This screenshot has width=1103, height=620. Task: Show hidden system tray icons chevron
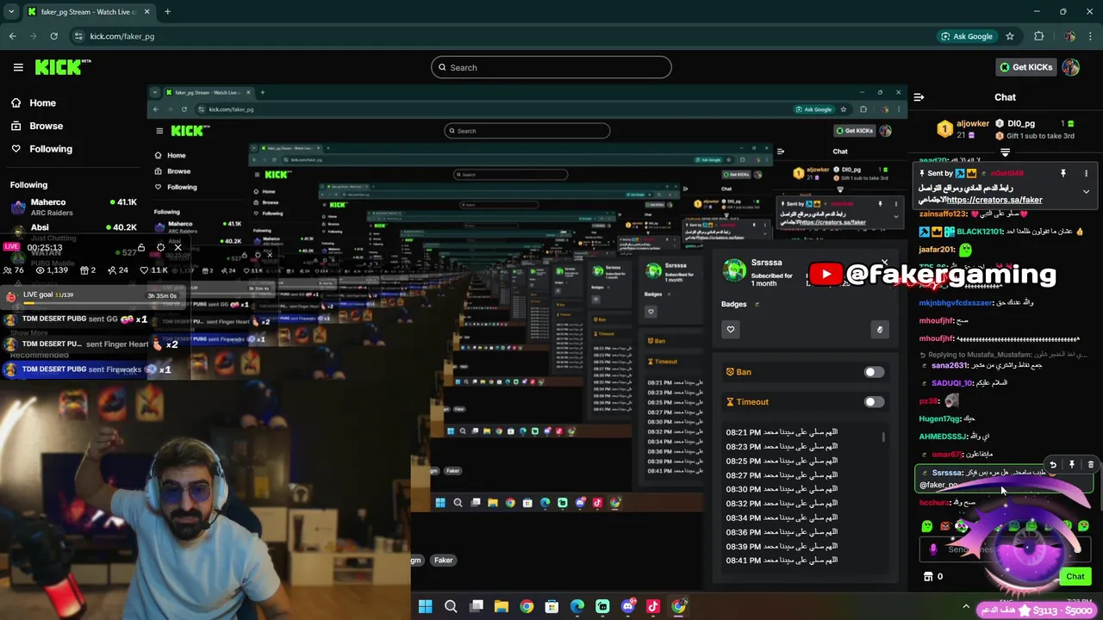tap(966, 608)
